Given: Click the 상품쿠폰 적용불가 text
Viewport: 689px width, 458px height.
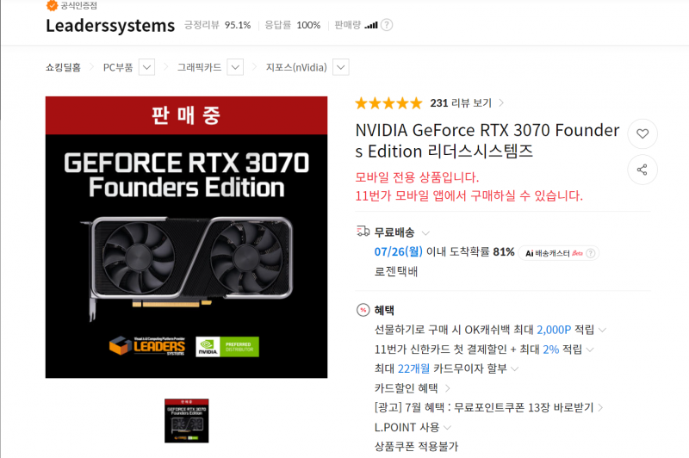Looking at the screenshot, I should pyautogui.click(x=416, y=447).
